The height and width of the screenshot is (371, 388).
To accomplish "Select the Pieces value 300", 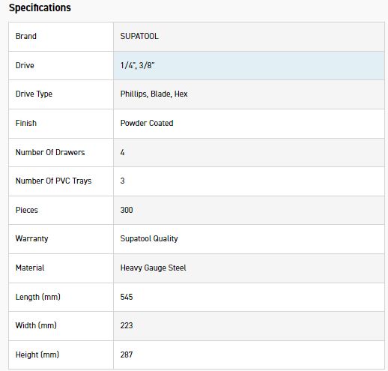I will pos(127,210).
